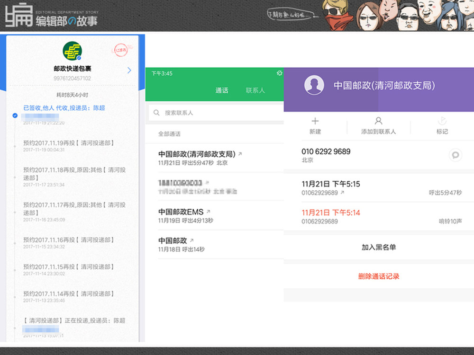
Task: Open the 中国邮政EMS call entry
Action: click(x=221, y=215)
